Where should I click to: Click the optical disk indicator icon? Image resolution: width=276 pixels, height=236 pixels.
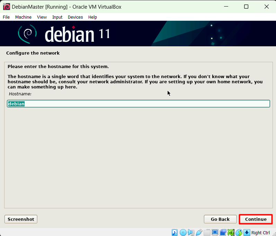[183, 232]
